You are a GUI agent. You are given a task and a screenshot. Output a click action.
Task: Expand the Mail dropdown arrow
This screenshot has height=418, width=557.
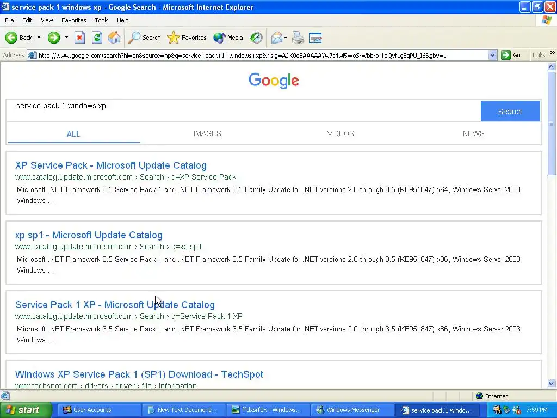point(286,38)
